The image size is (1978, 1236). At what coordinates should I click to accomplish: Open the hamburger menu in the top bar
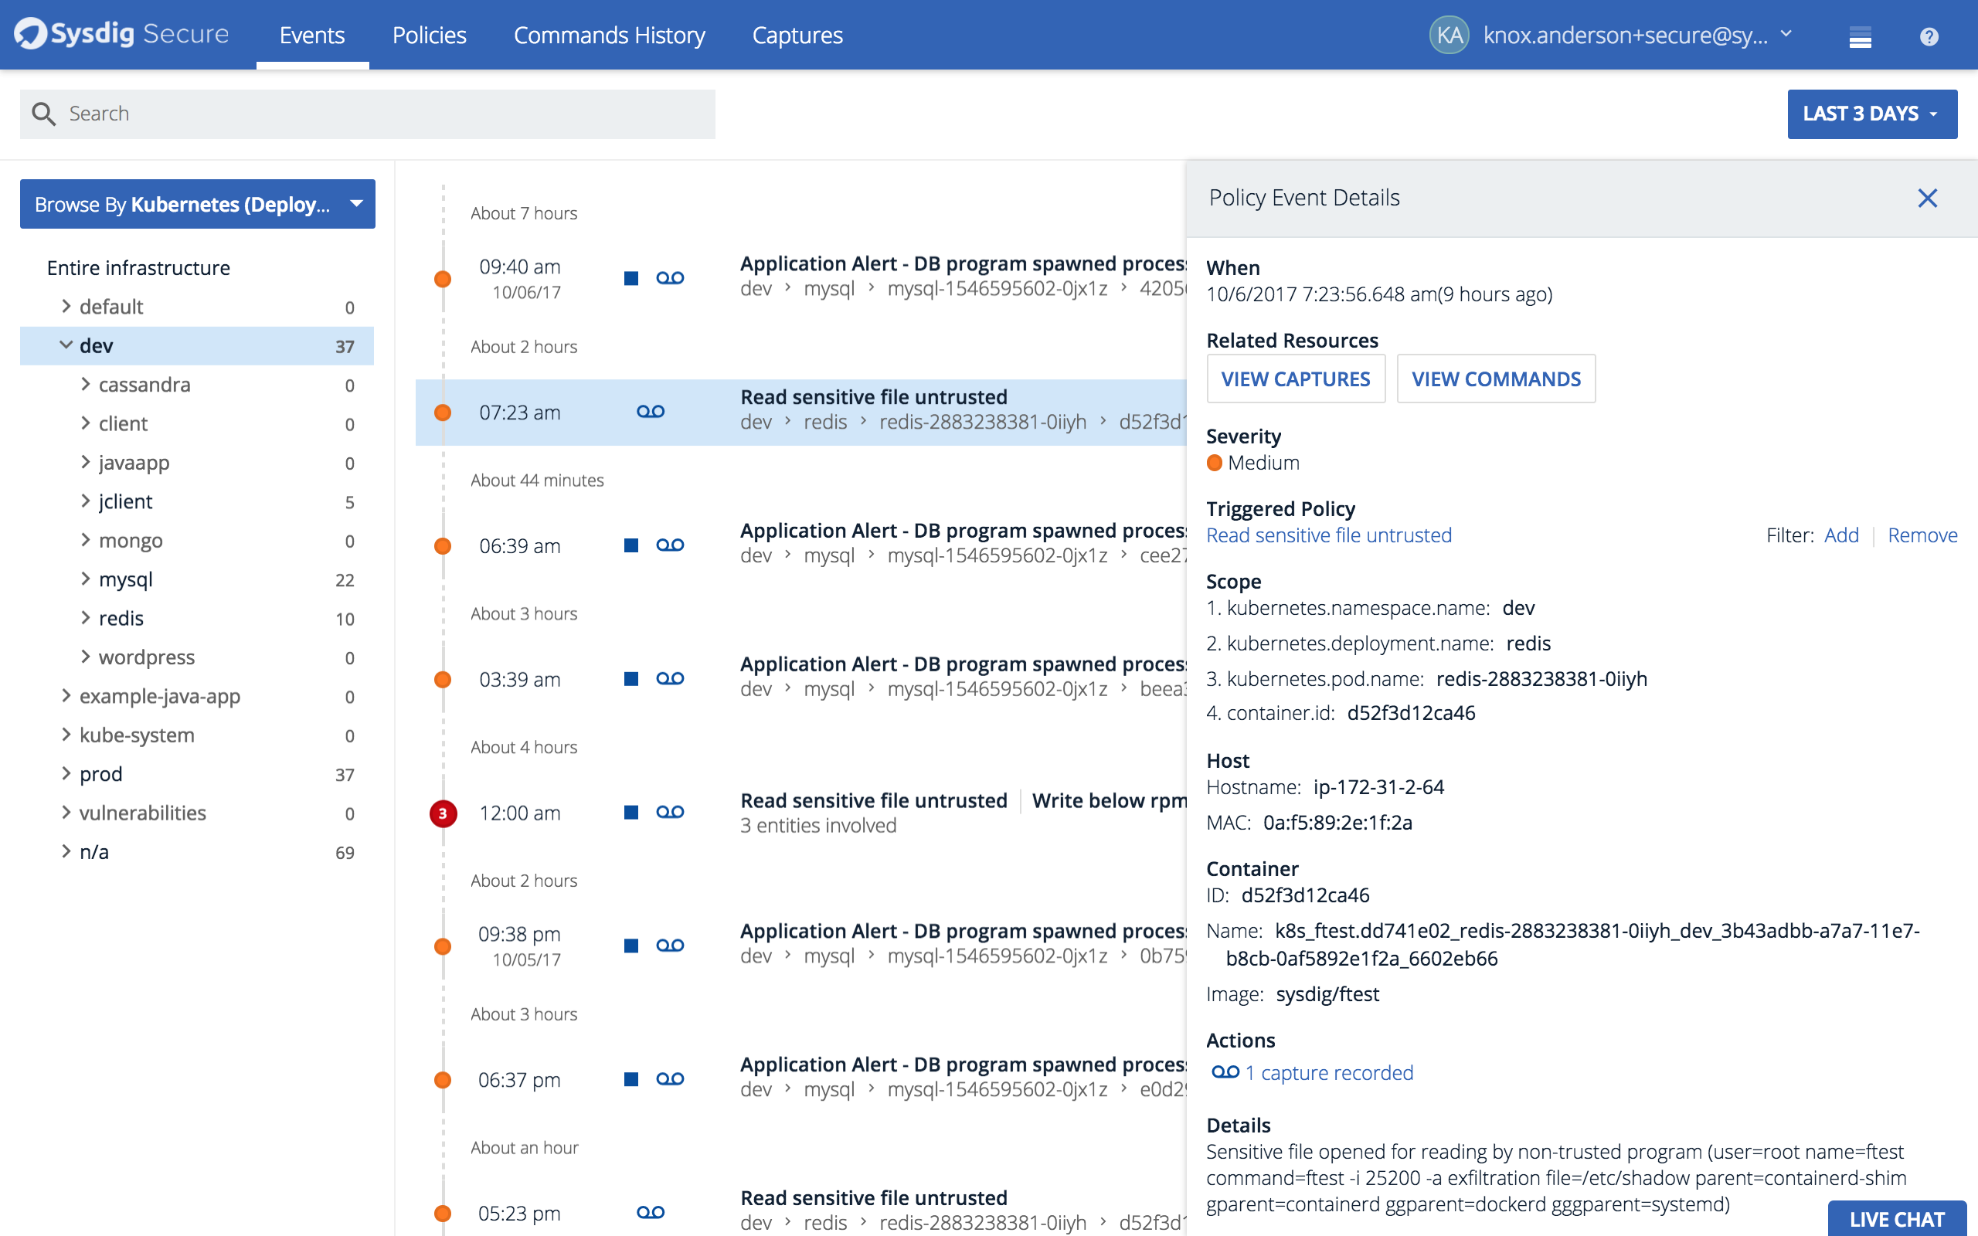tap(1861, 36)
